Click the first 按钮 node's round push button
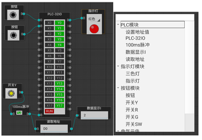Viewport: 202px width, 140px height. [13, 15]
